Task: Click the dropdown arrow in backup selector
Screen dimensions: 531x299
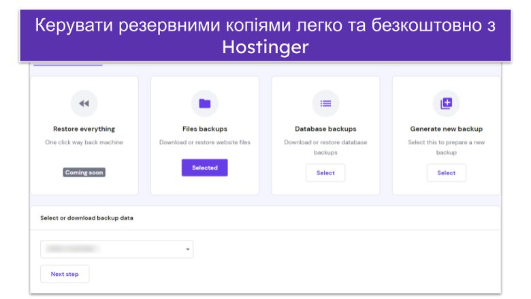Action: (187, 249)
